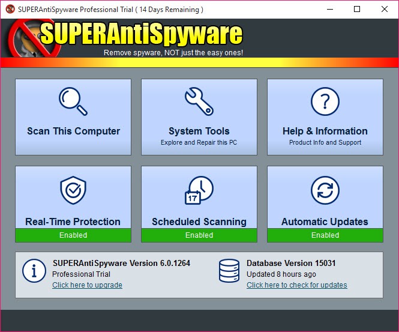
Task: Click the circular arrows update icon
Action: (325, 190)
